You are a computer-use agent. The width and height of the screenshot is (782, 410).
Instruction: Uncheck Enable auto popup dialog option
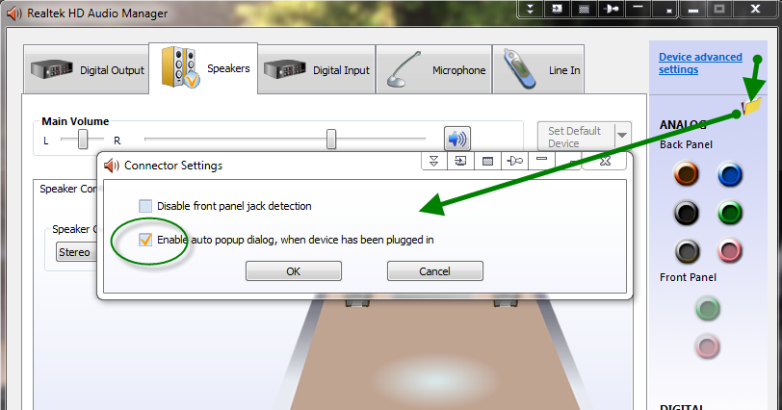[x=145, y=240]
